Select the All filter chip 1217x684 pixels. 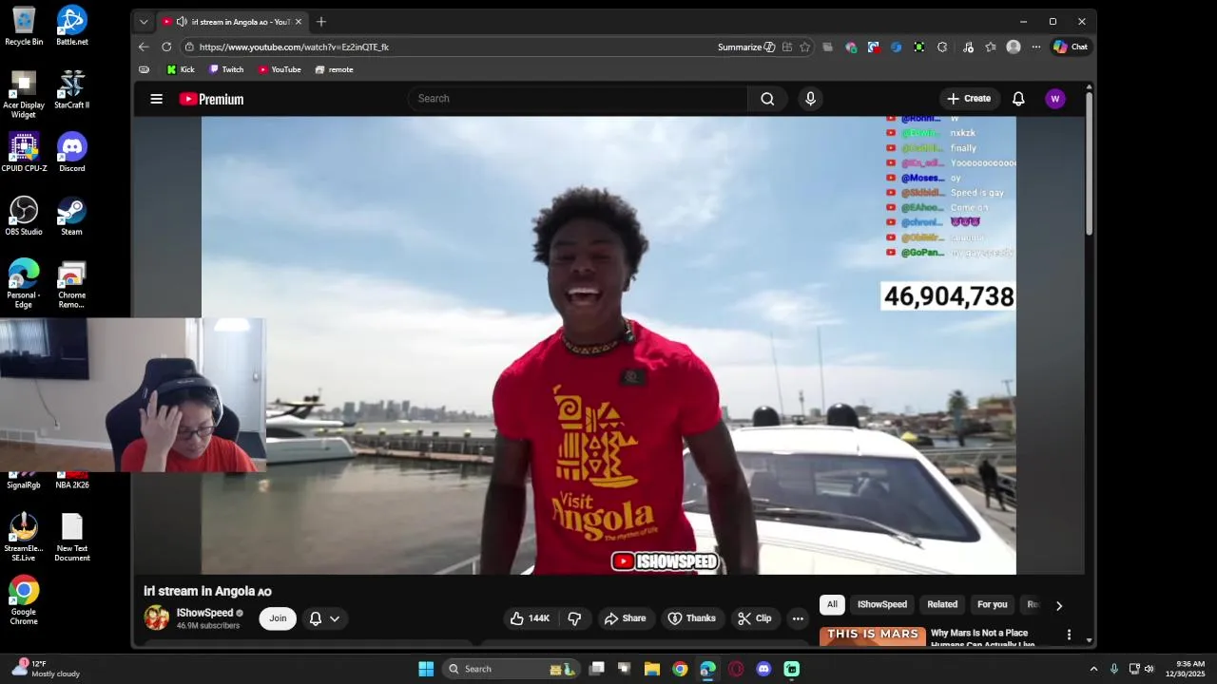[832, 604]
